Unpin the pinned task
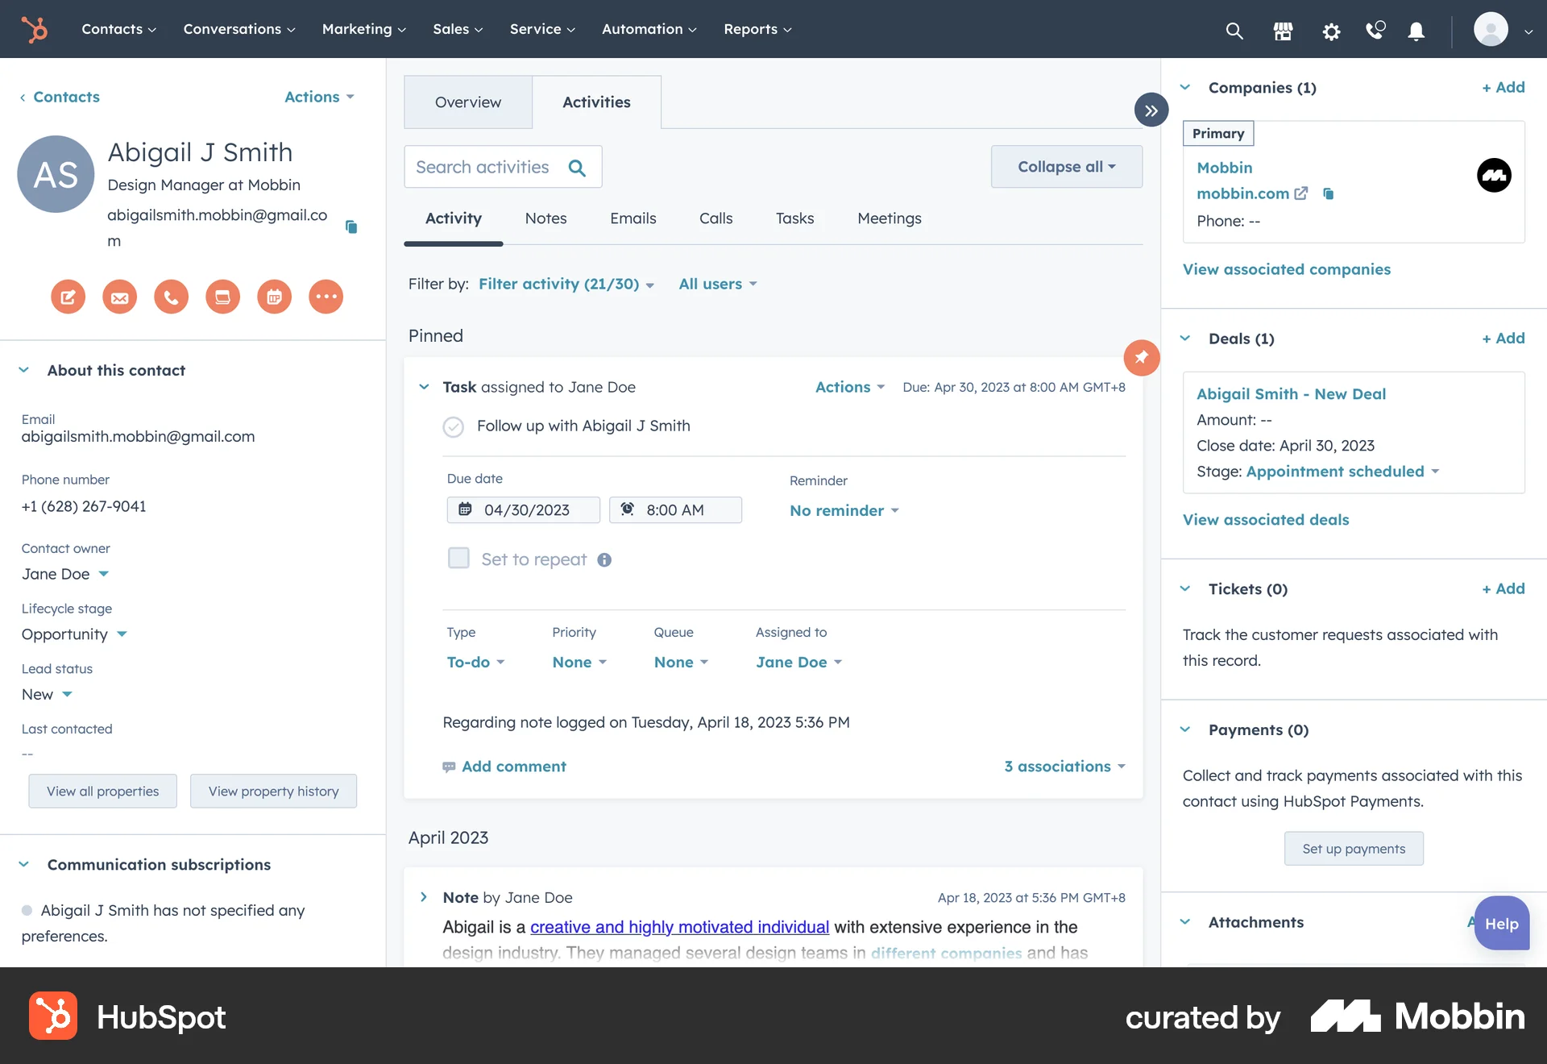 [x=1142, y=357]
